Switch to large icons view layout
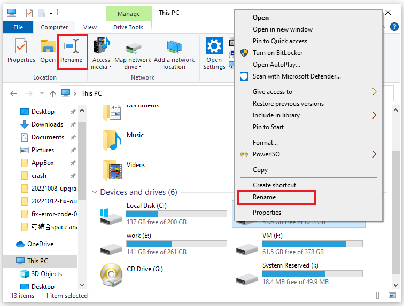The image size is (404, 306). coord(392,295)
